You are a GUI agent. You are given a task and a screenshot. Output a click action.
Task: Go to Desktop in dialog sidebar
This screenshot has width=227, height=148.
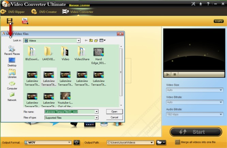coord(12,62)
